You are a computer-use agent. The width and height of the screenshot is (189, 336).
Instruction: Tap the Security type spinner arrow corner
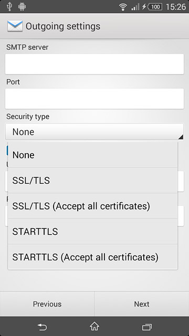(x=181, y=137)
